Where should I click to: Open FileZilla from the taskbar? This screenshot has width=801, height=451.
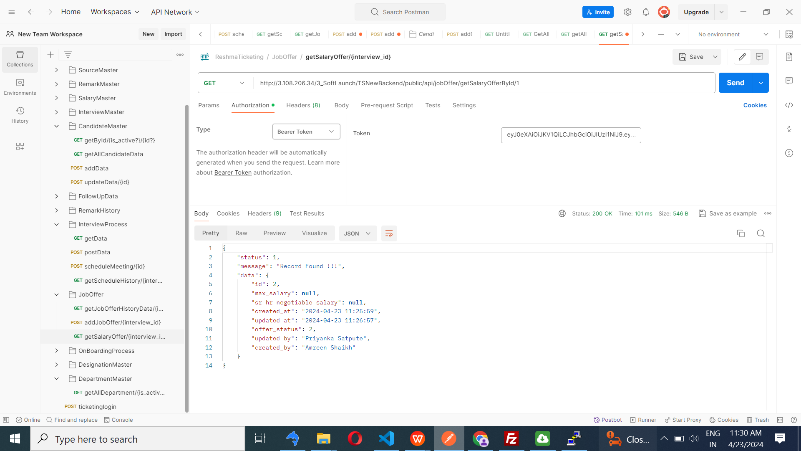click(x=511, y=438)
